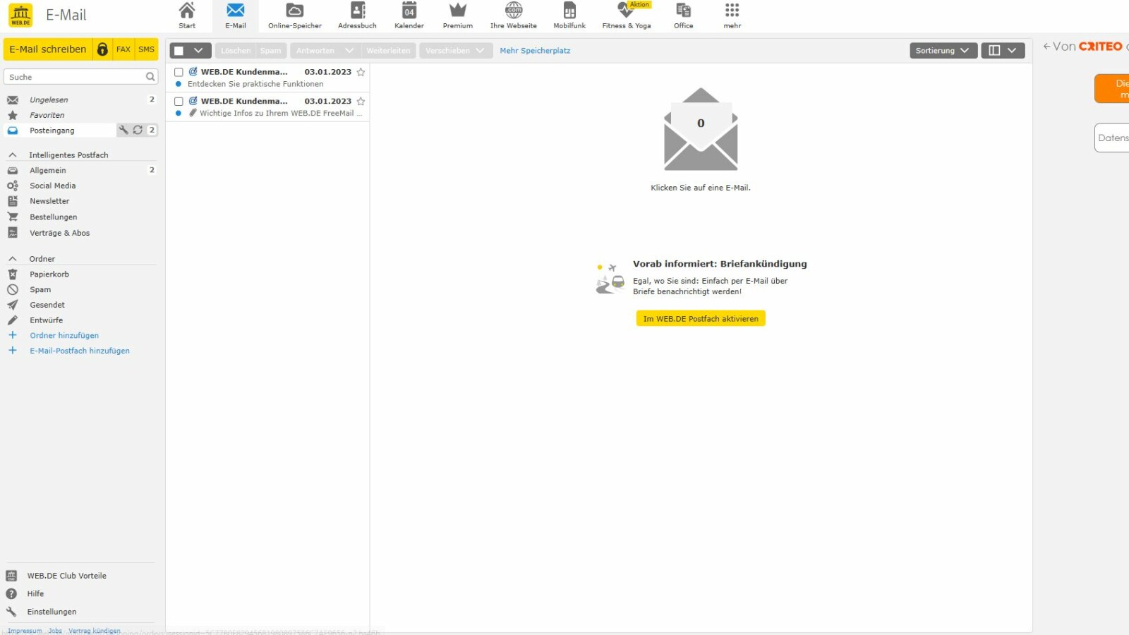
Task: Open the Sortierung dropdown
Action: (x=943, y=50)
